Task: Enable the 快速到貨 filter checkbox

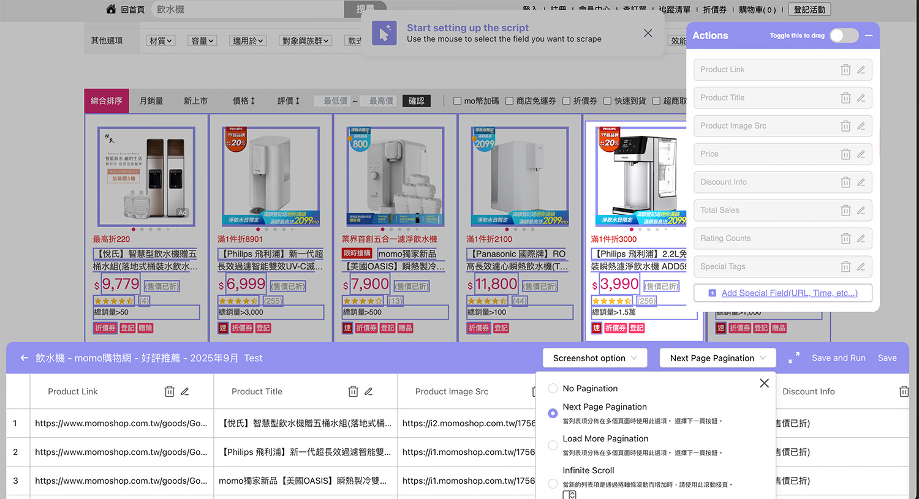Action: [607, 101]
